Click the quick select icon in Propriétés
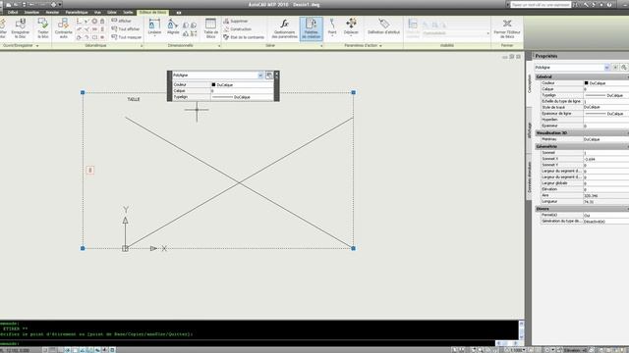Viewport: 629px width, 353px height. tap(624, 68)
